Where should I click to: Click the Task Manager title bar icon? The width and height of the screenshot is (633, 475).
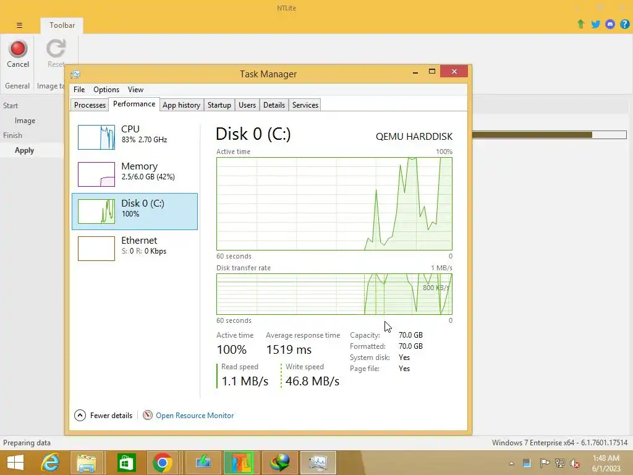pyautogui.click(x=75, y=74)
